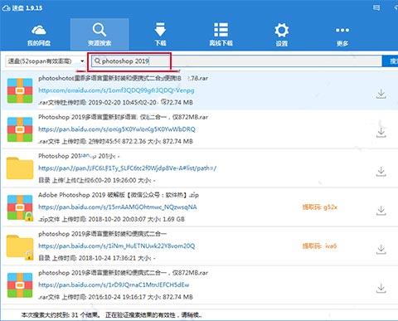
Task: Select the yellow folder icon with list/path link
Action: [20, 168]
